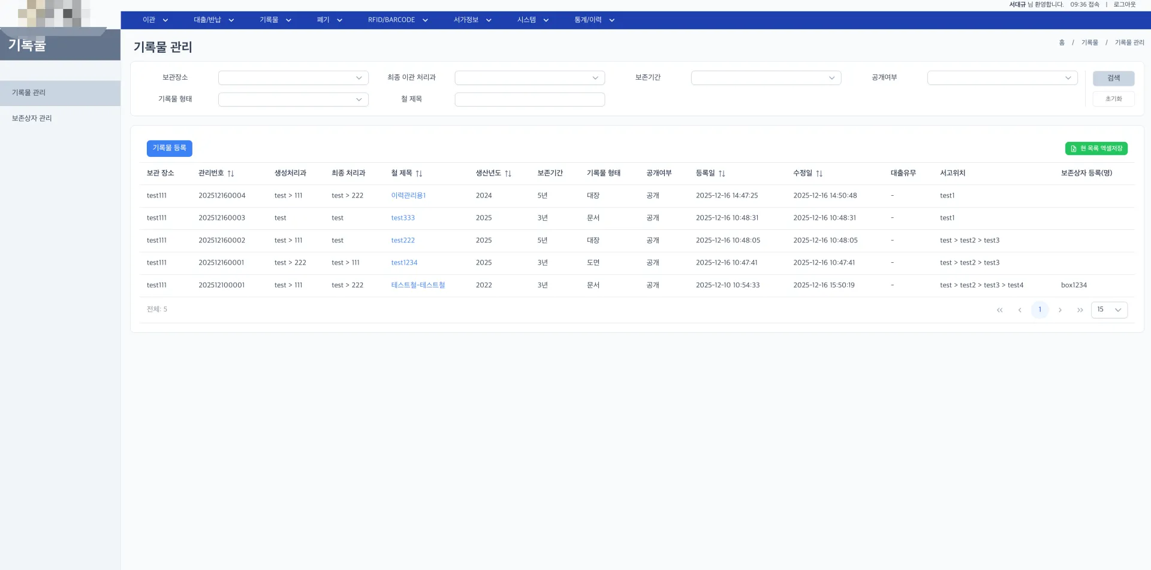Go to the first page arrow
This screenshot has height=570, width=1151.
click(999, 310)
